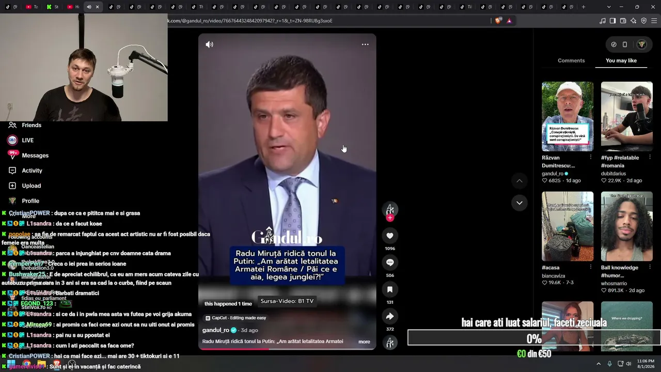The width and height of the screenshot is (661, 372).
Task: Open options for the '#acasa' video
Action: tap(591, 267)
